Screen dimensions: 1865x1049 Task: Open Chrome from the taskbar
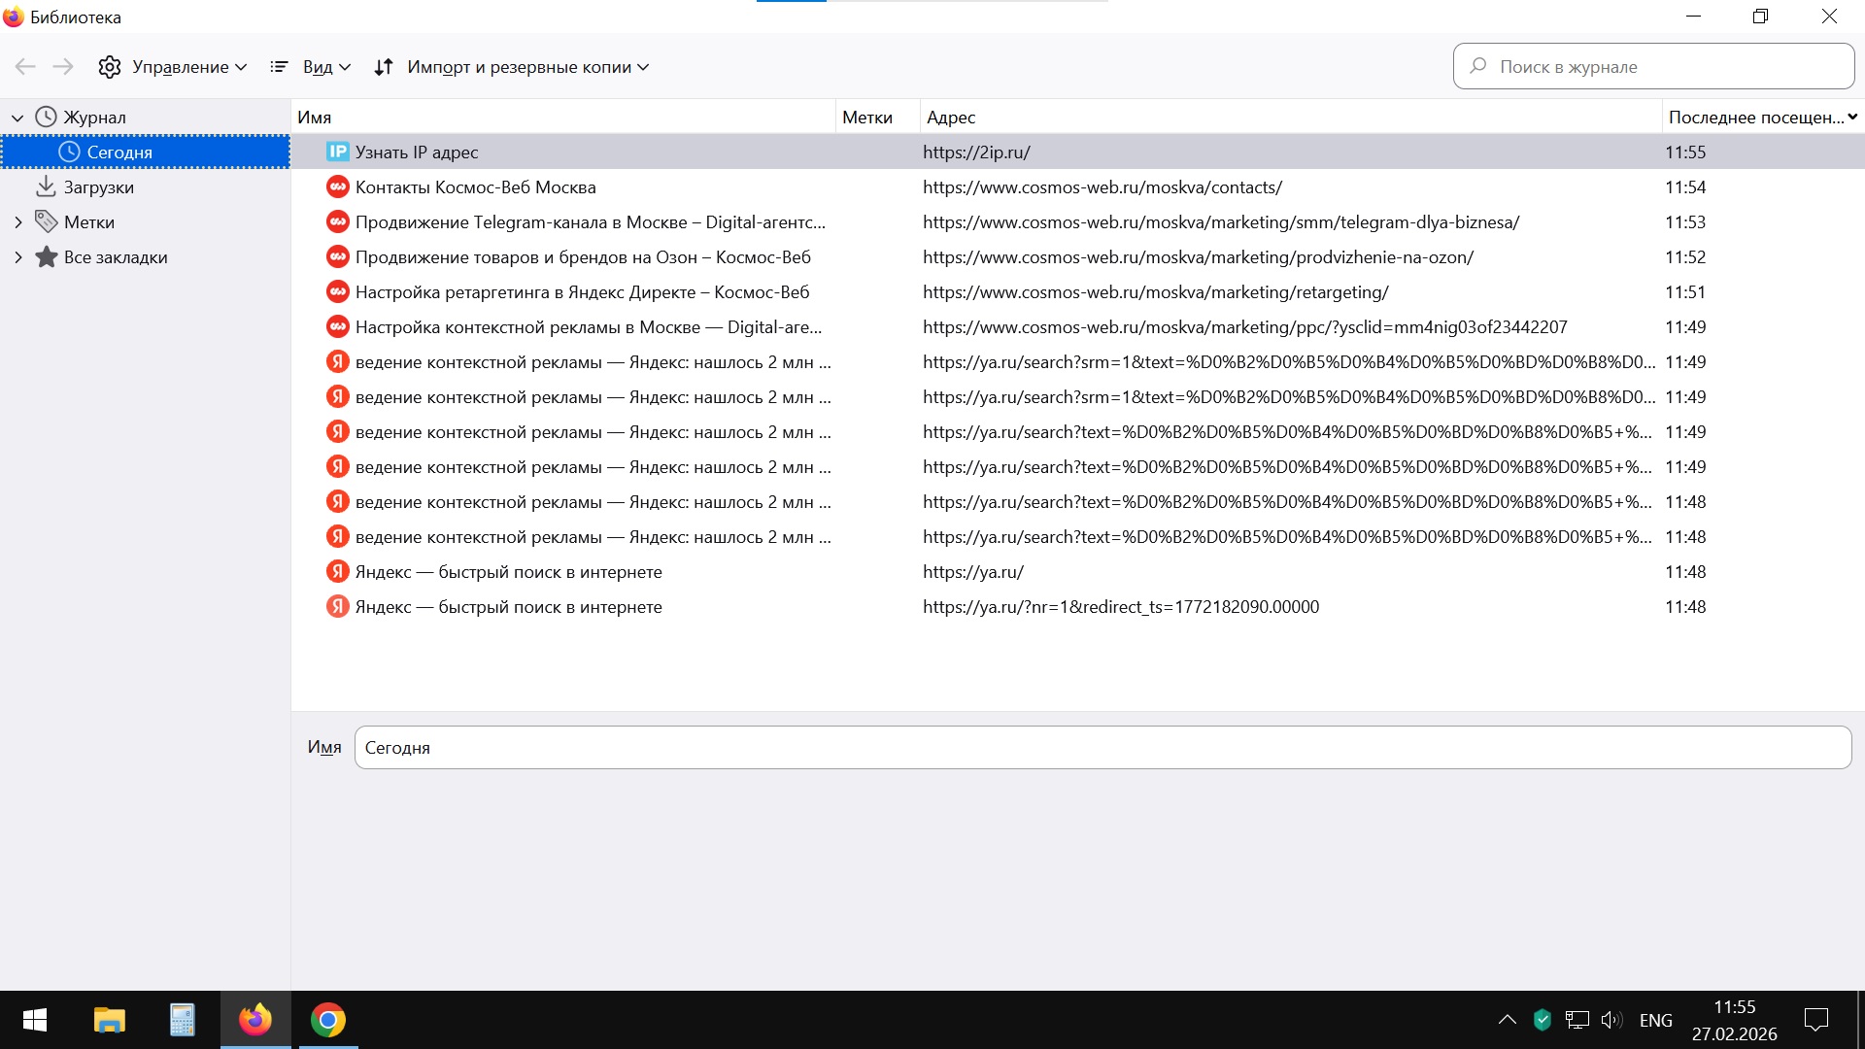pyautogui.click(x=328, y=1020)
